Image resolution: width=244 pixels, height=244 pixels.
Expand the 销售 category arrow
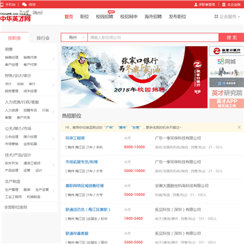tap(54, 59)
